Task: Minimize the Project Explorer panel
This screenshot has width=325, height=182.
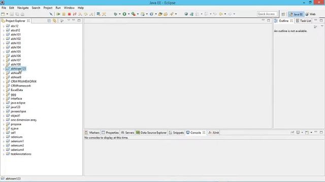Action: pyautogui.click(x=74, y=20)
